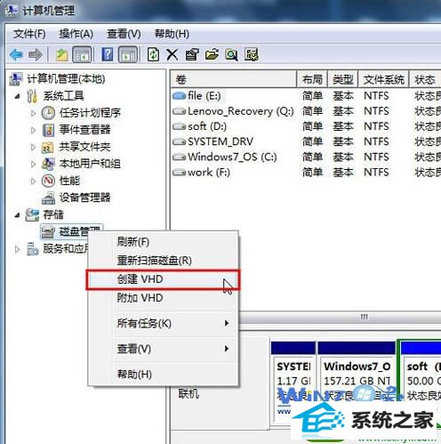Click the Computer Management title bar icon
The height and width of the screenshot is (444, 441).
(11, 11)
